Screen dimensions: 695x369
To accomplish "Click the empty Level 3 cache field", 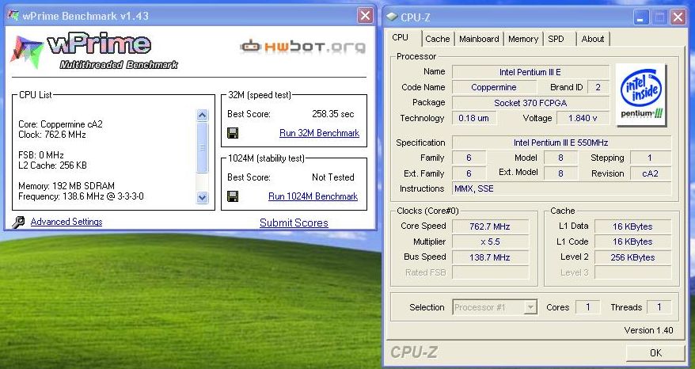I will (x=632, y=272).
